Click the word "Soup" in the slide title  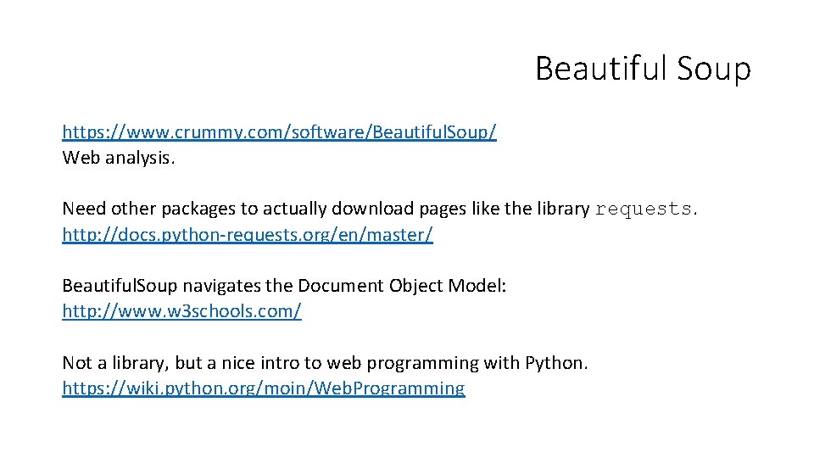[x=714, y=69]
